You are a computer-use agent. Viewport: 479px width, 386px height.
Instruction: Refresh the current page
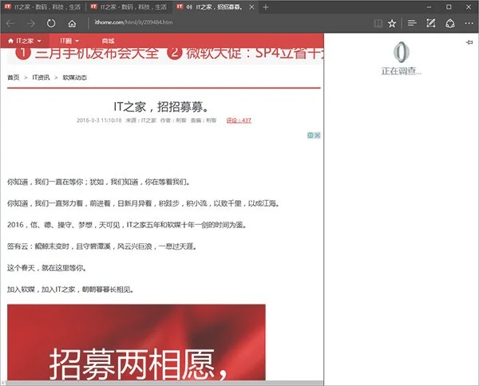pyautogui.click(x=51, y=23)
